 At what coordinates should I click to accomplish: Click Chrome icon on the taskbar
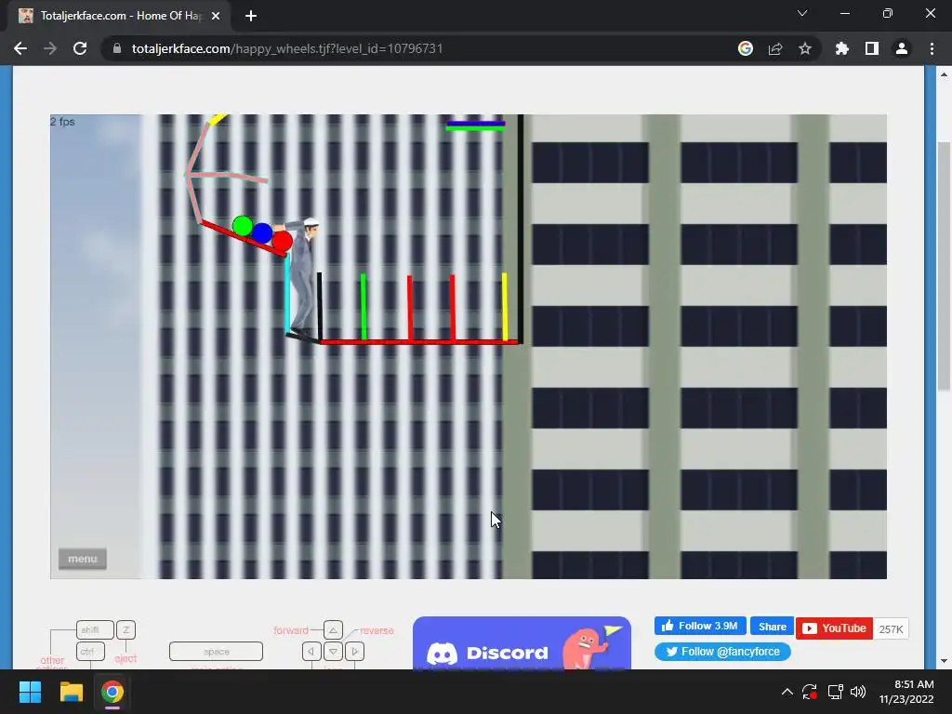coord(112,692)
